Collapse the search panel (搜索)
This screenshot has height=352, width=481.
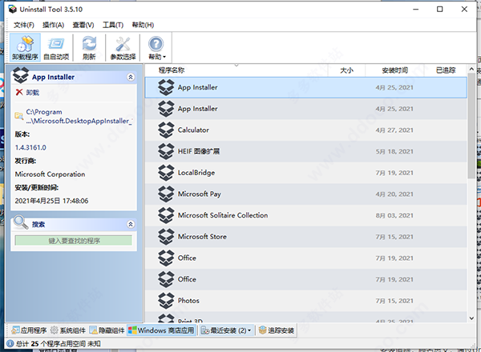131,224
